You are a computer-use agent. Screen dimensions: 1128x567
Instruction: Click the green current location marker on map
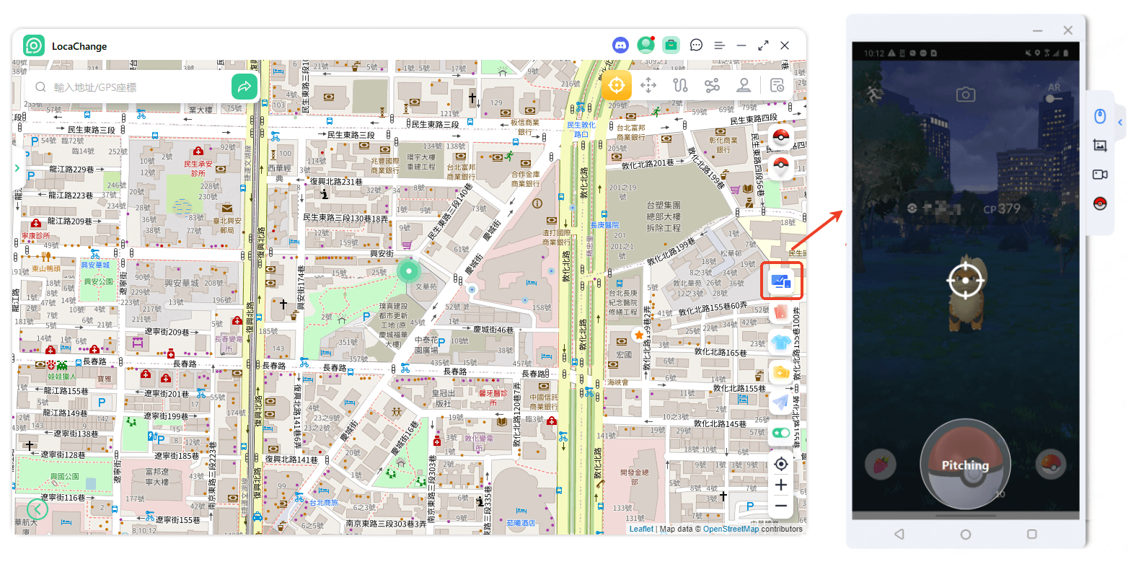coord(408,271)
